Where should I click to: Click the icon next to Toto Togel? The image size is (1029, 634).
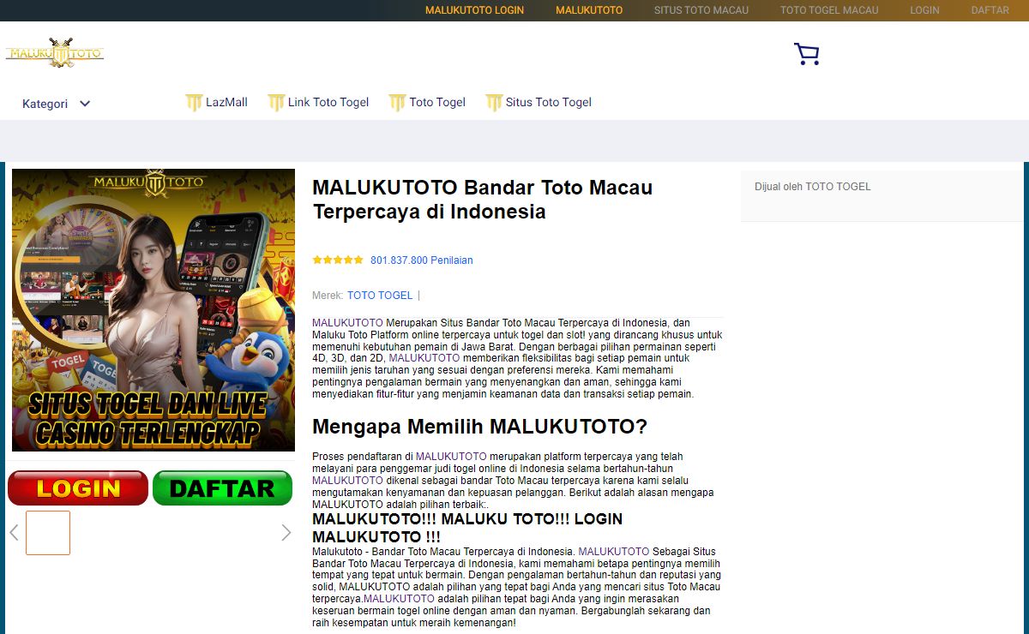click(x=397, y=102)
